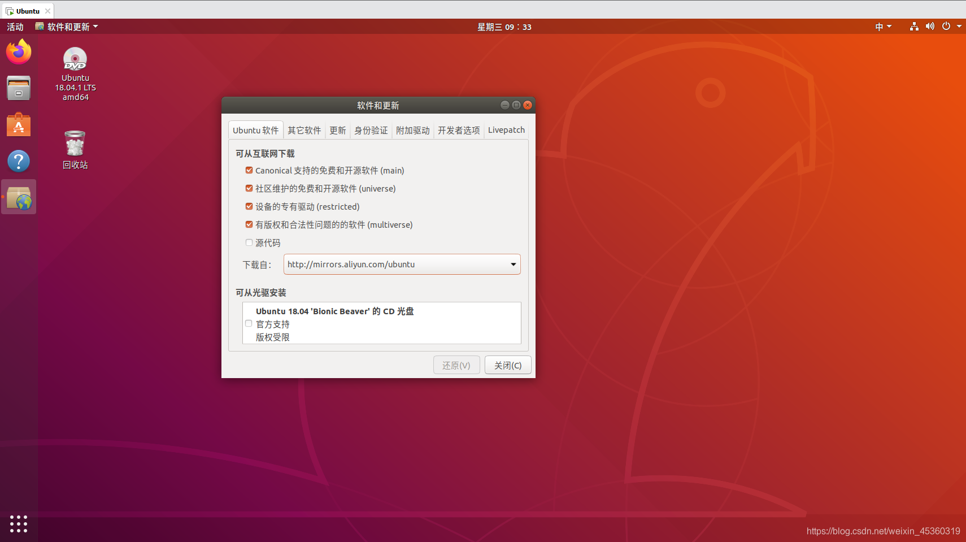Expand the 下载自 mirror server dropdown
The image size is (966, 542).
(x=402, y=265)
